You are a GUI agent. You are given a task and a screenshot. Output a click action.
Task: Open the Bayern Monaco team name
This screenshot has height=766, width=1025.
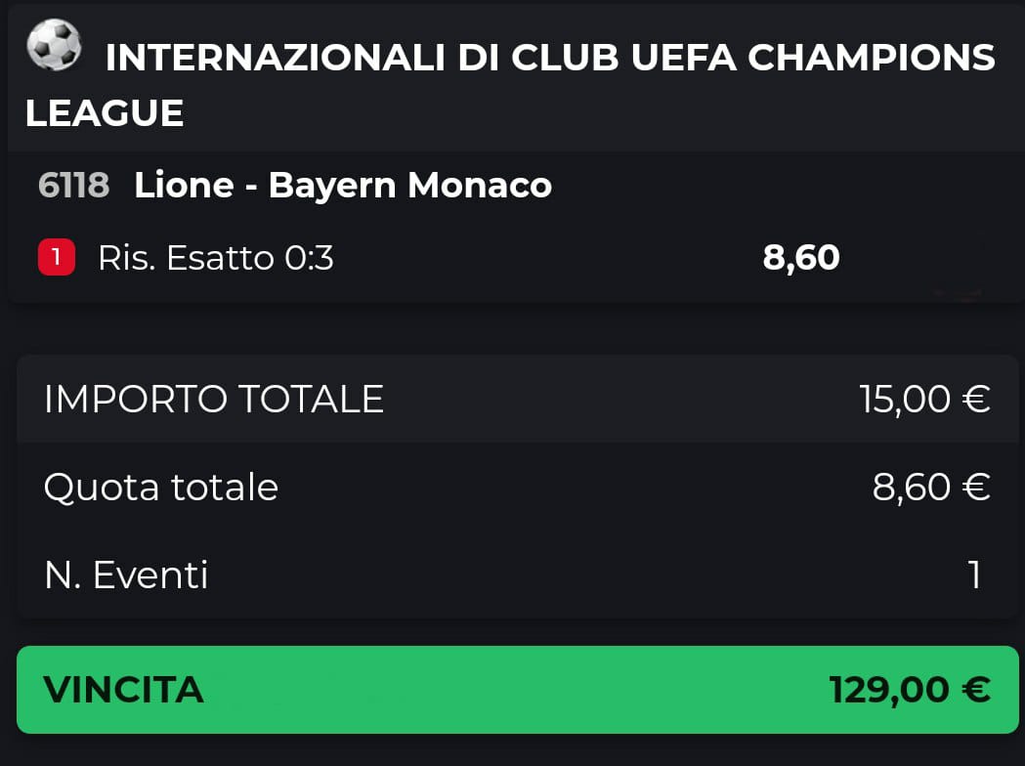(410, 185)
